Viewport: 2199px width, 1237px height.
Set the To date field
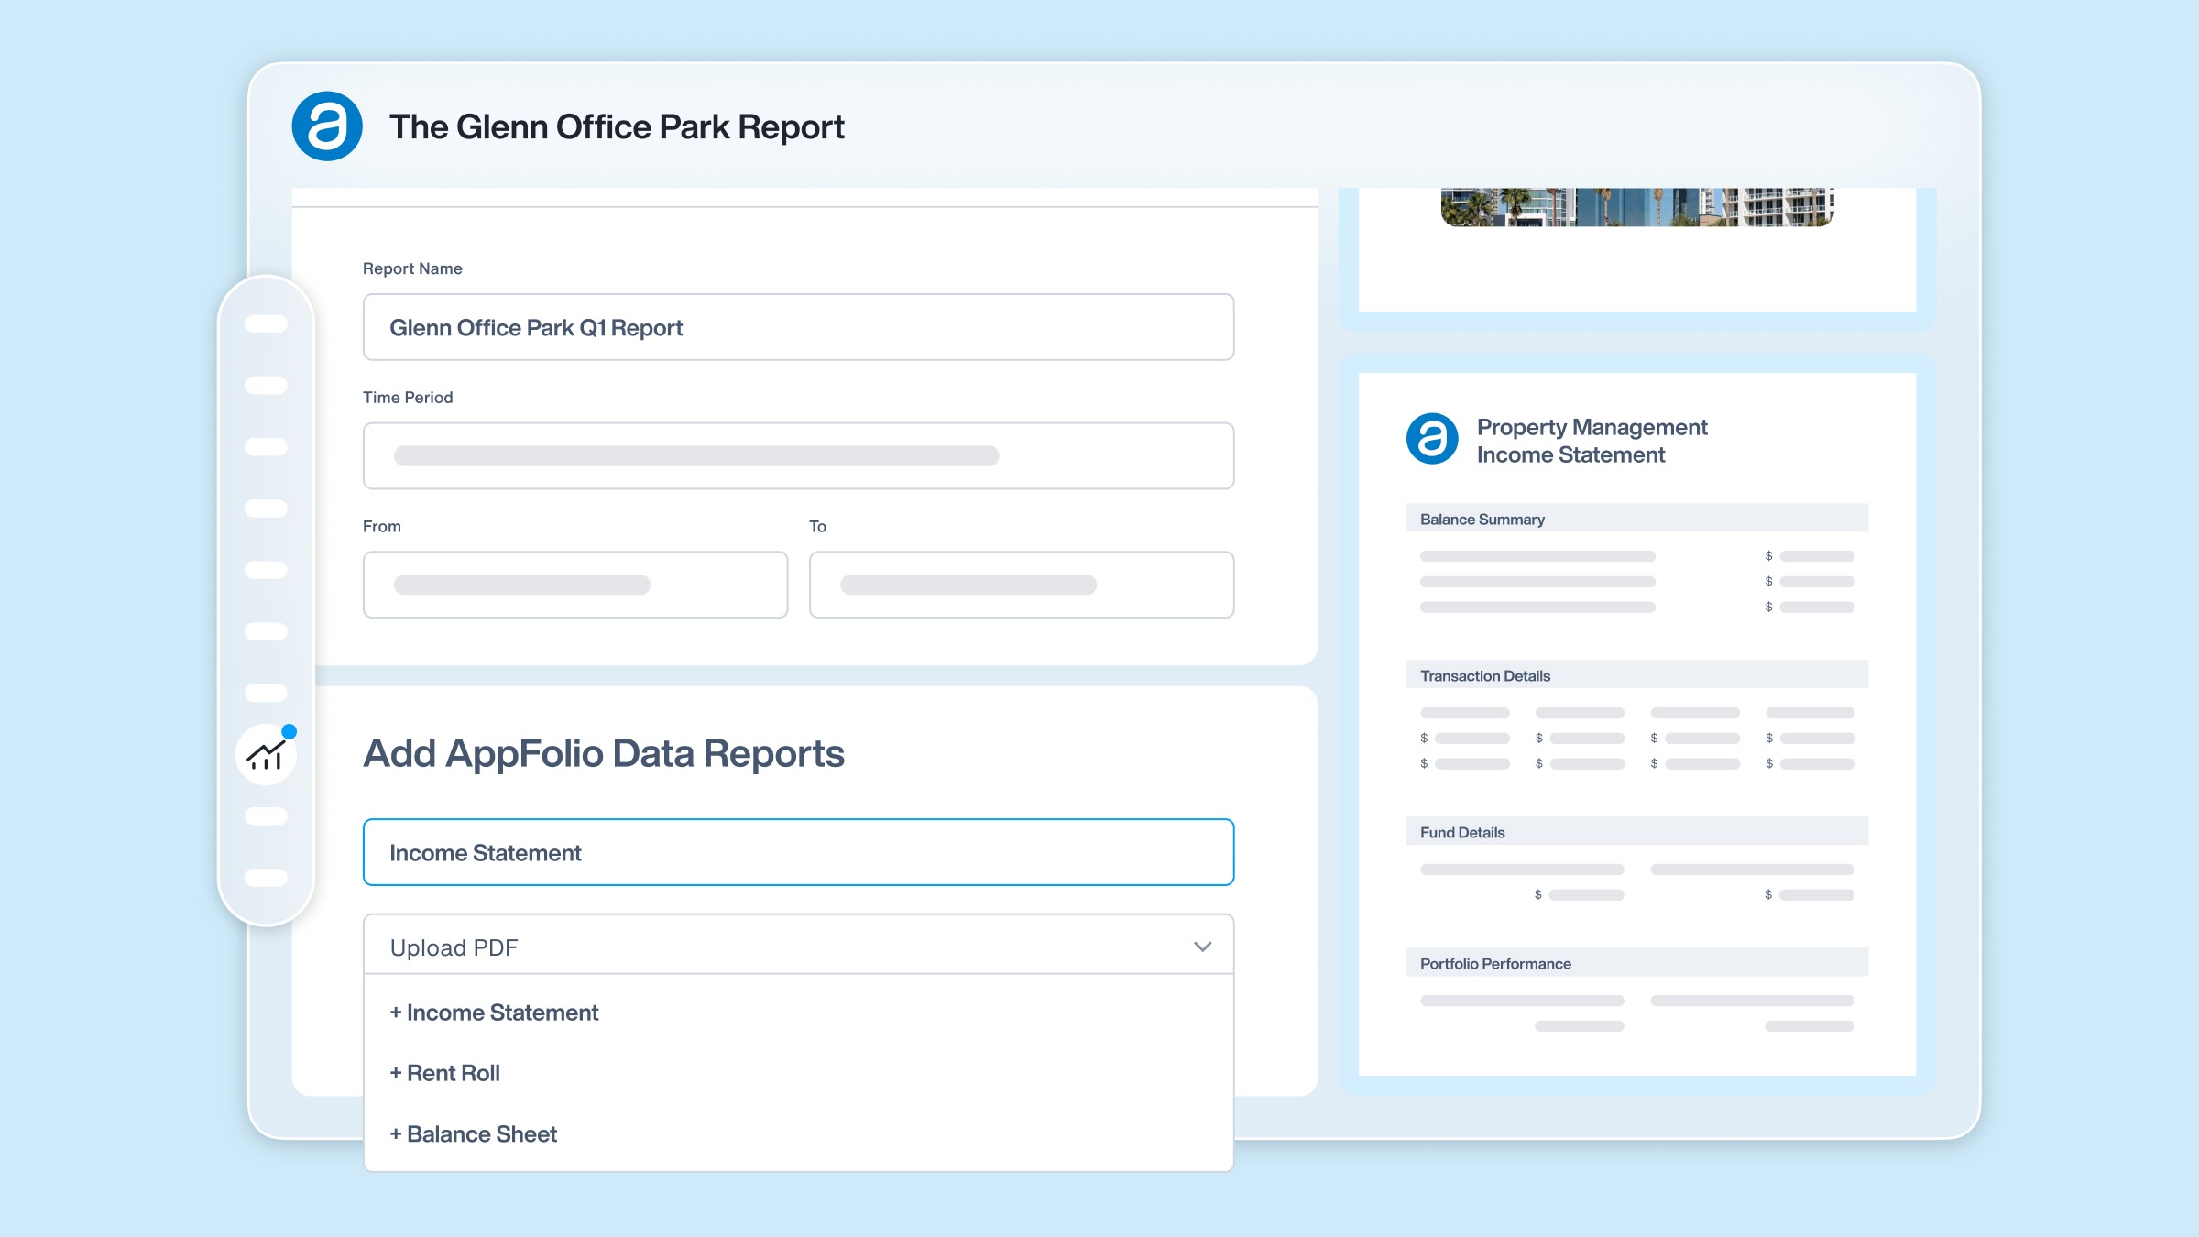1022,585
